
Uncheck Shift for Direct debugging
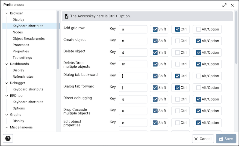[x=155, y=99]
